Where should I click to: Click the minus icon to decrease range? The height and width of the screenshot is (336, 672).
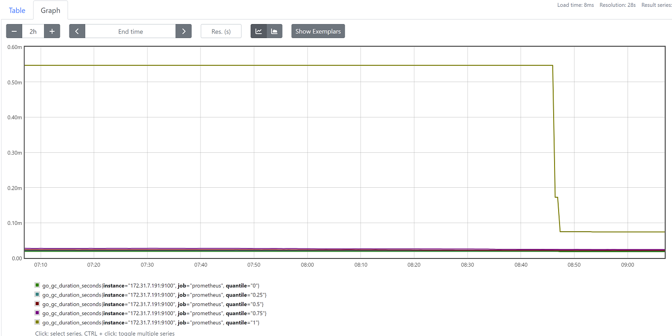pos(14,31)
